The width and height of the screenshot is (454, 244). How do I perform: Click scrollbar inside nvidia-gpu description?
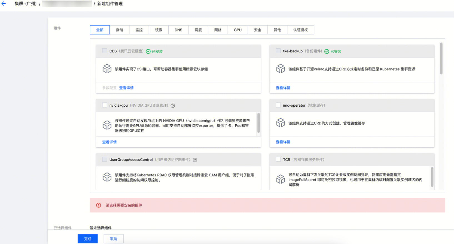259,123
